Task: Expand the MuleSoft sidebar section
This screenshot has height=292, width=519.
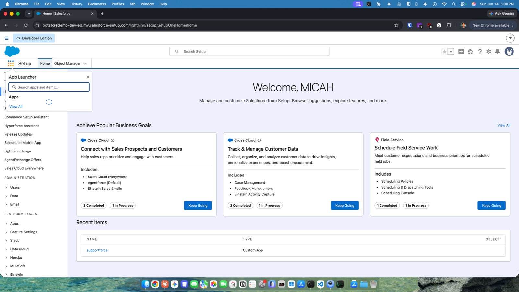Action: pos(6,266)
